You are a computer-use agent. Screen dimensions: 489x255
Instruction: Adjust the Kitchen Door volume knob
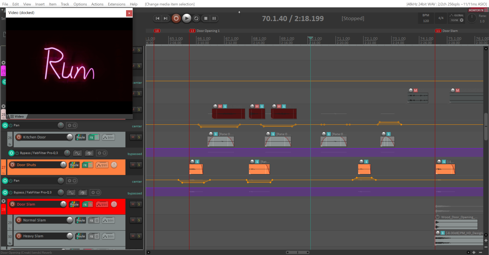[70, 137]
